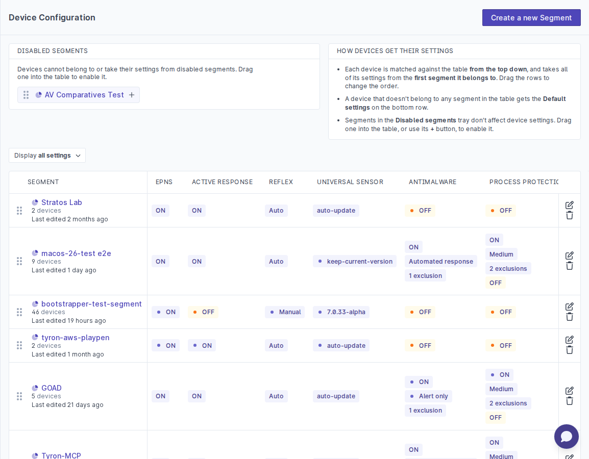Open the chat support bubble
Image resolution: width=589 pixels, height=459 pixels.
tap(566, 436)
